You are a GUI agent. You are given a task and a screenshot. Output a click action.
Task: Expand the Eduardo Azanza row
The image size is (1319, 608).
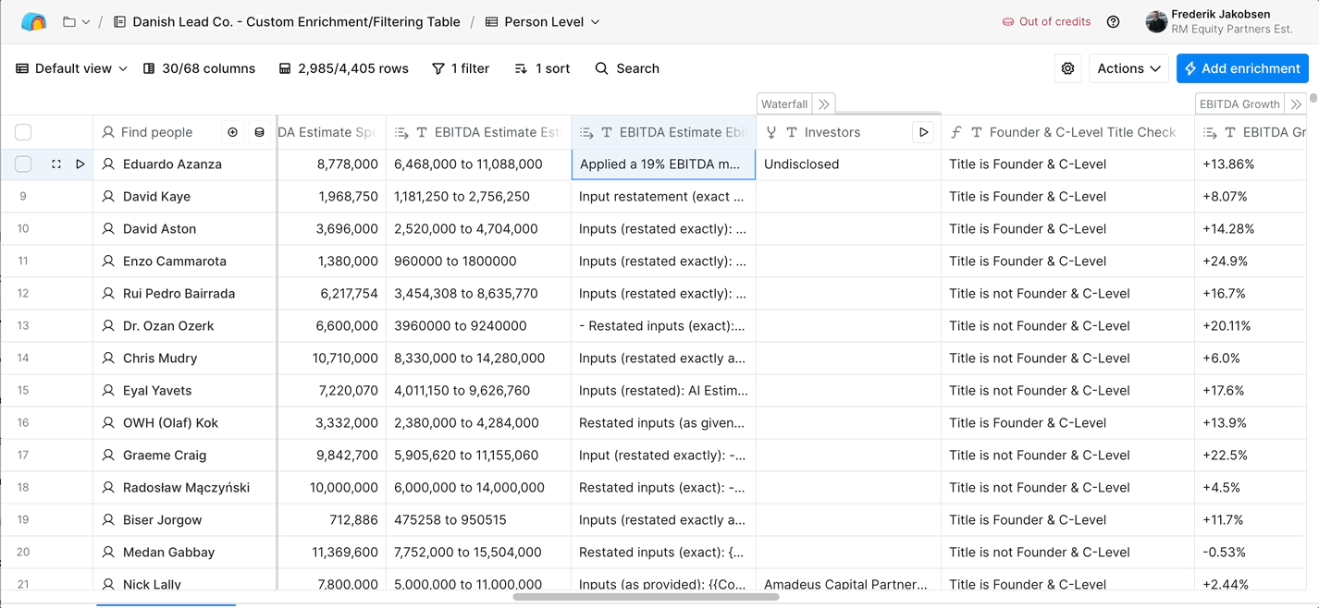(56, 164)
